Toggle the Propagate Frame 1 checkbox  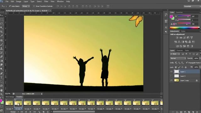coord(187,62)
